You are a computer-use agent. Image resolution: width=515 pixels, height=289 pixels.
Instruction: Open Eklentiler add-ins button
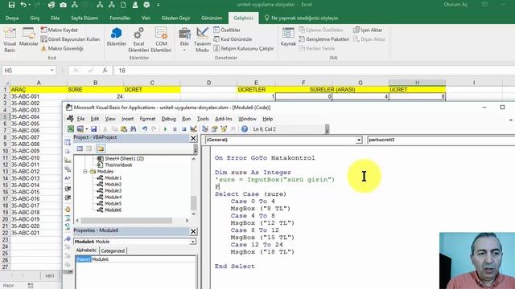[116, 37]
